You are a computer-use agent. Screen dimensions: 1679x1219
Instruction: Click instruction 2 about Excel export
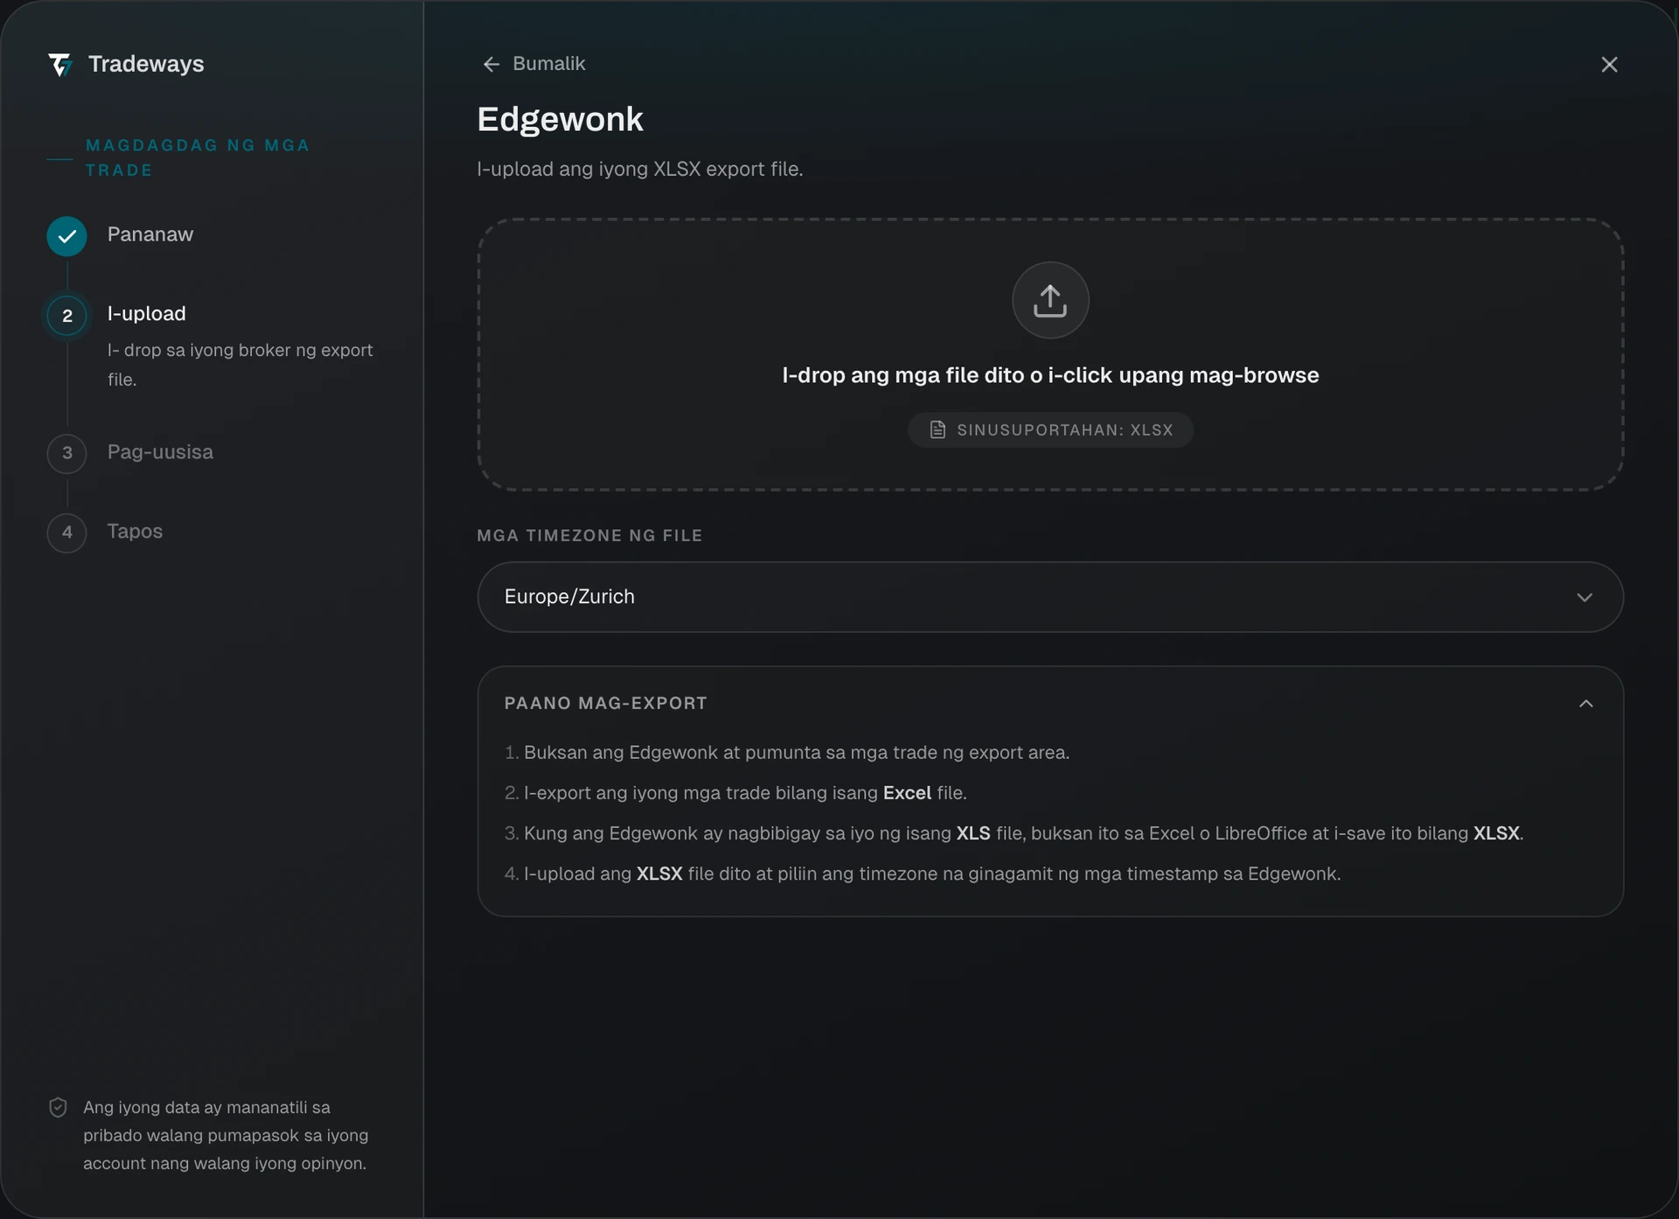tap(735, 793)
